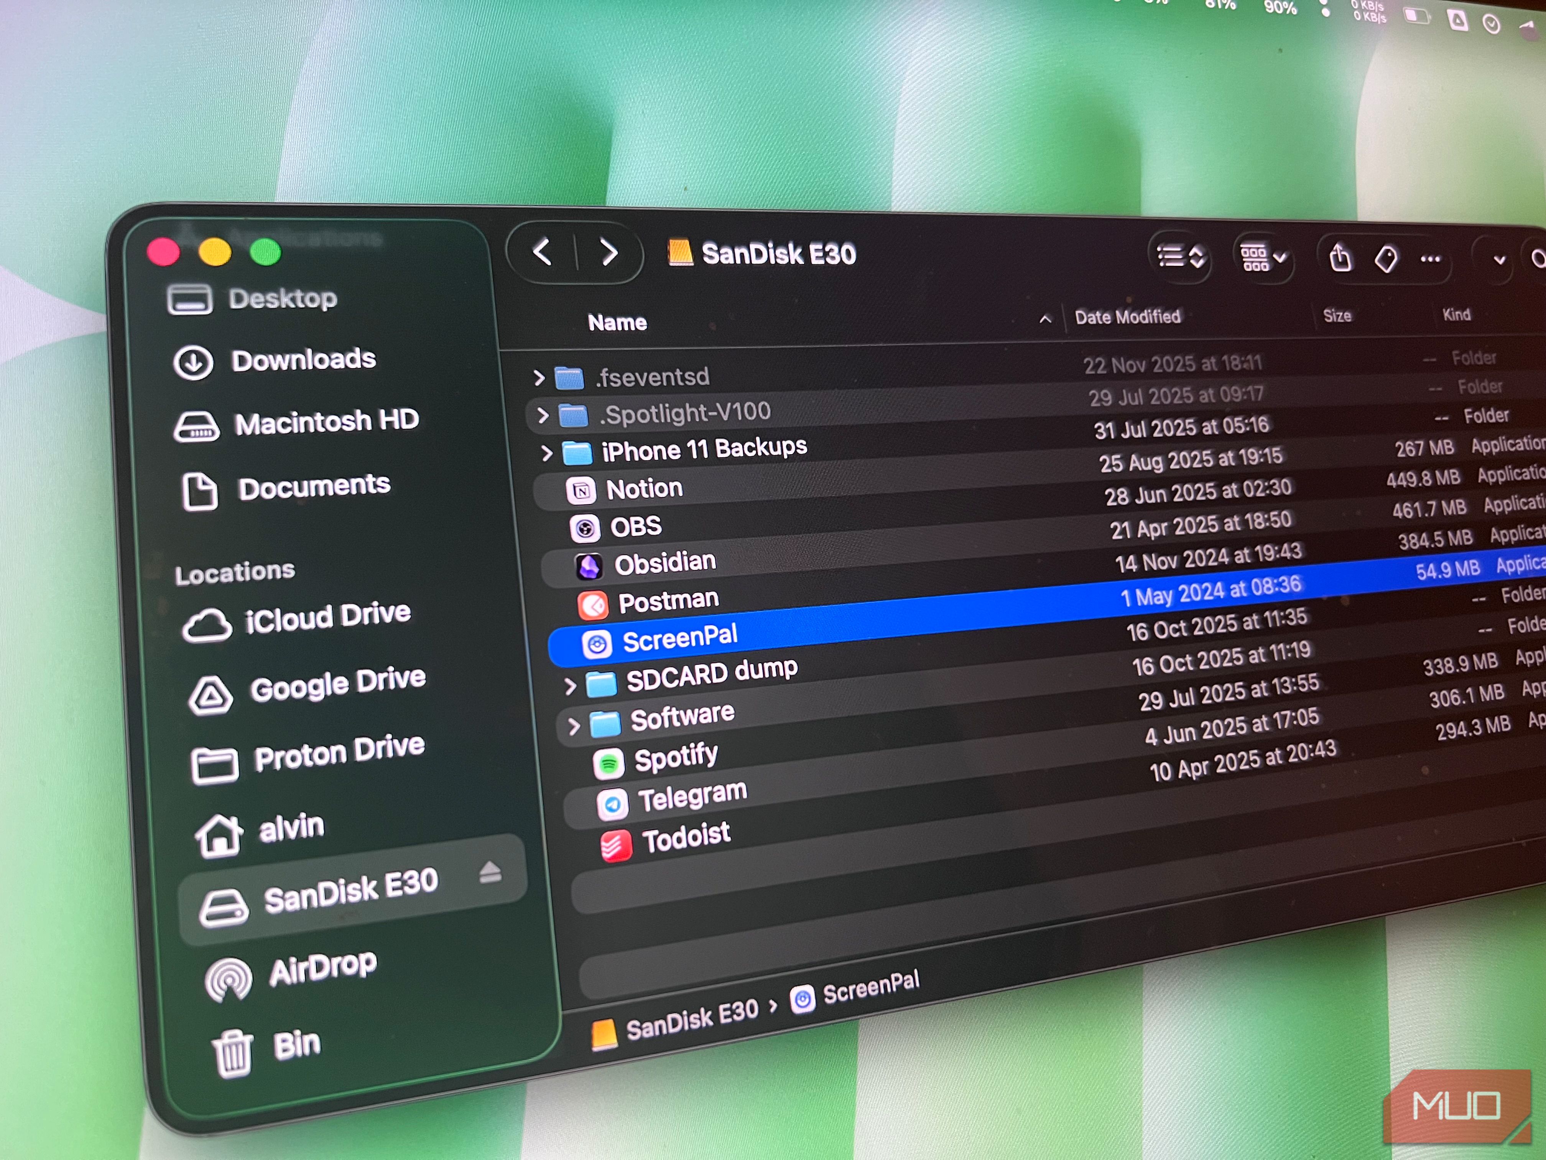Click the SanDisk E30 title drive icon
Viewport: 1546px width, 1160px height.
coord(679,253)
